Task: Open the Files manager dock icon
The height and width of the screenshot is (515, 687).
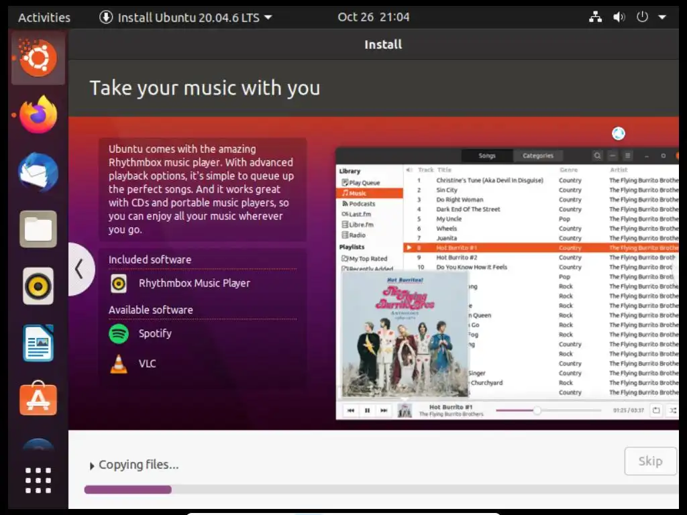Action: click(38, 229)
